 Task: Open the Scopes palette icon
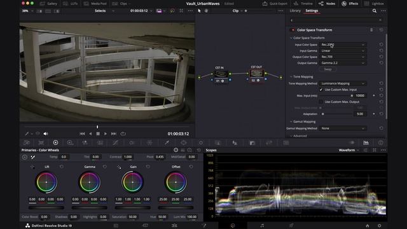click(x=366, y=142)
